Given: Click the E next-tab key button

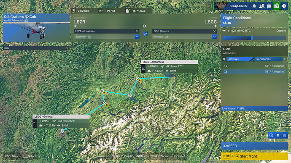Looking at the screenshot, I should tap(285, 59).
